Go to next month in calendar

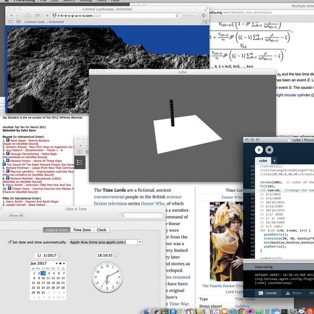click(x=64, y=263)
